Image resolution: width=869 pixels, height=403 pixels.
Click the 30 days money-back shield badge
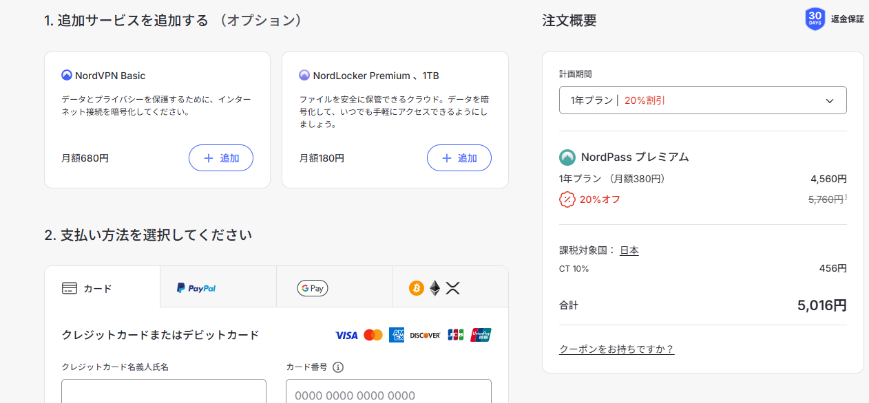tap(815, 19)
